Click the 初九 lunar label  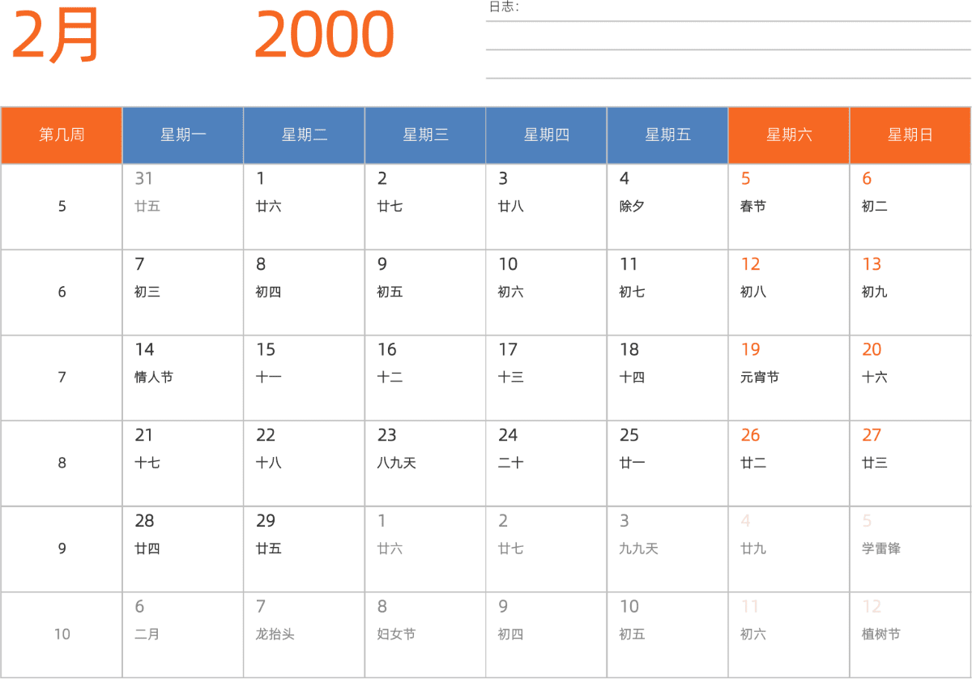click(875, 292)
